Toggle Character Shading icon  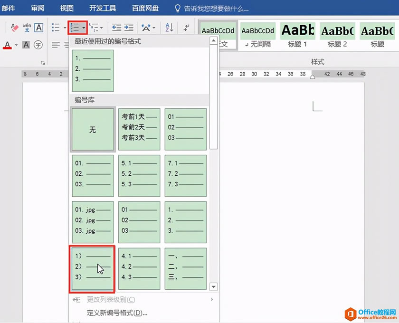click(x=26, y=45)
